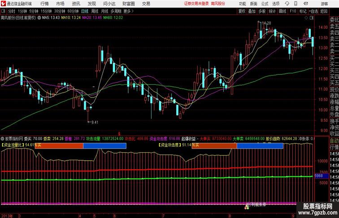
Task: Toggle the left sidebar panel icon
Action: (x=3, y=11)
